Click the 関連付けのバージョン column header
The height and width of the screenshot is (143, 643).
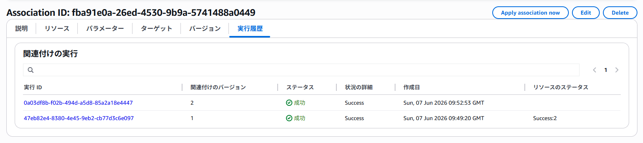(x=218, y=87)
